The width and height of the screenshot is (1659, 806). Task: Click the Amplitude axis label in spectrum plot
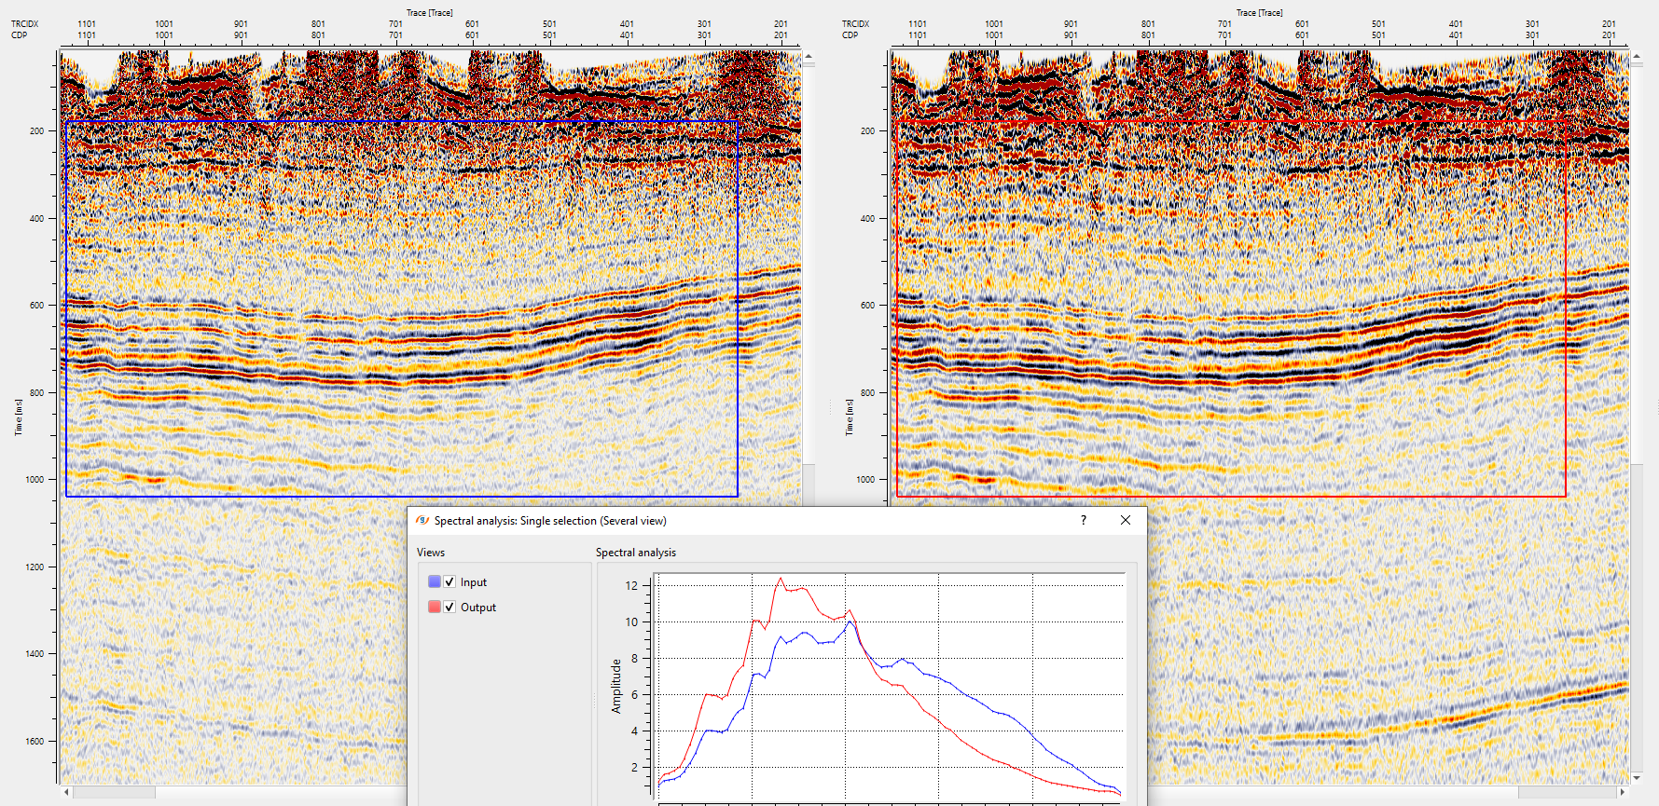[615, 686]
